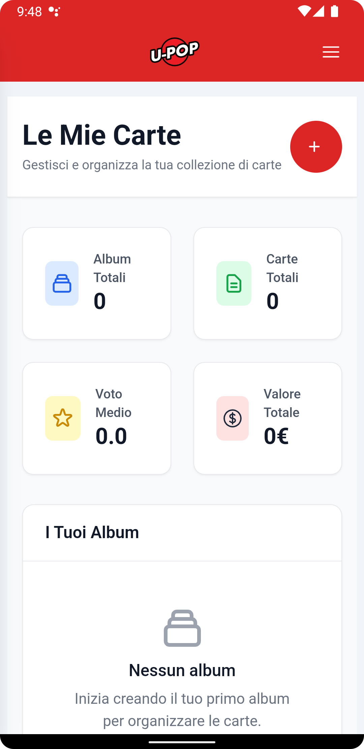
Task: Open the hamburger menu
Action: (331, 52)
